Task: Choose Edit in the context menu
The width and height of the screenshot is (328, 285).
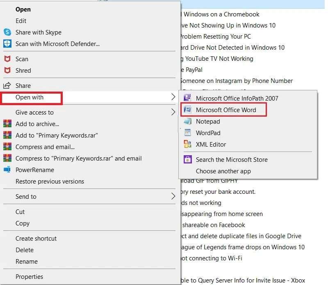Action: click(x=89, y=21)
